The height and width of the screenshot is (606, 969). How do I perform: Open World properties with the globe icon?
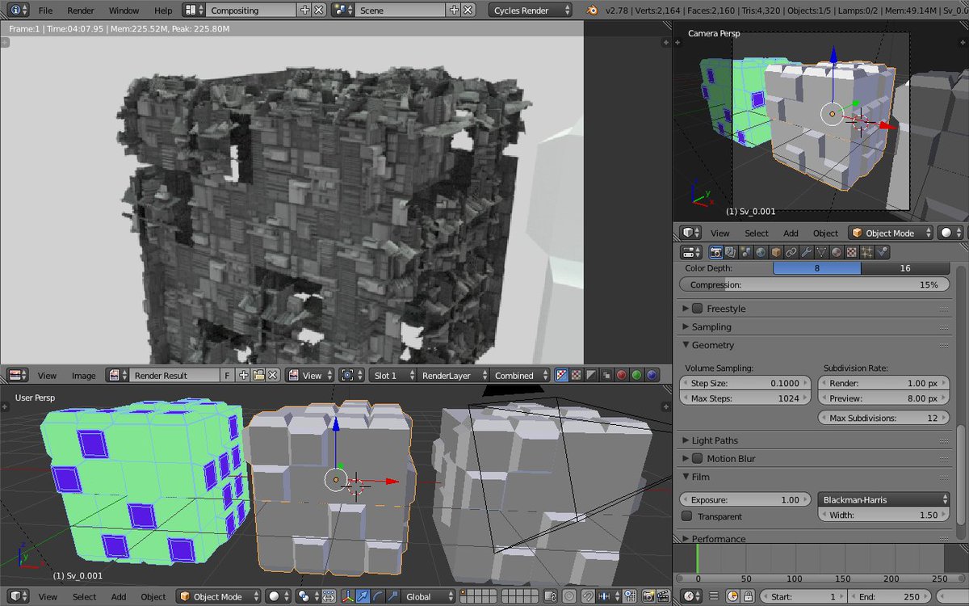(x=761, y=252)
